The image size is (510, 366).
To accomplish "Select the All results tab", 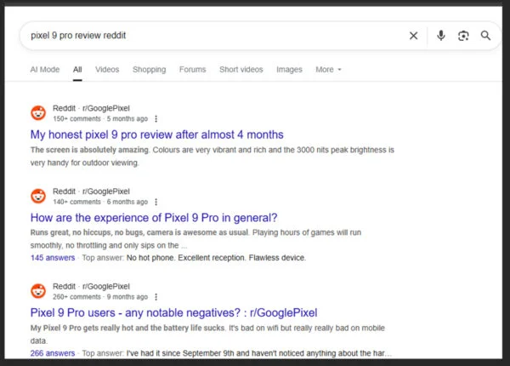I will [77, 69].
